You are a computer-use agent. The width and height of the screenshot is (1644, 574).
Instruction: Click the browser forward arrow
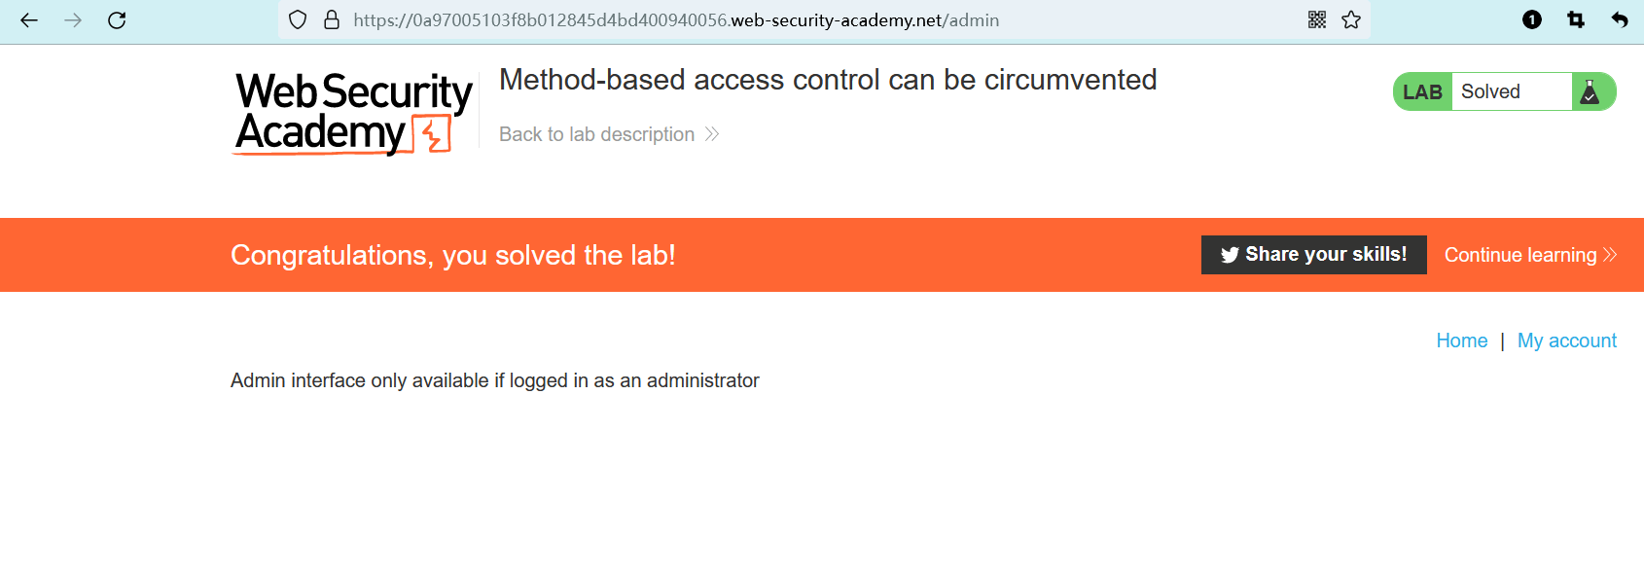pyautogui.click(x=73, y=20)
